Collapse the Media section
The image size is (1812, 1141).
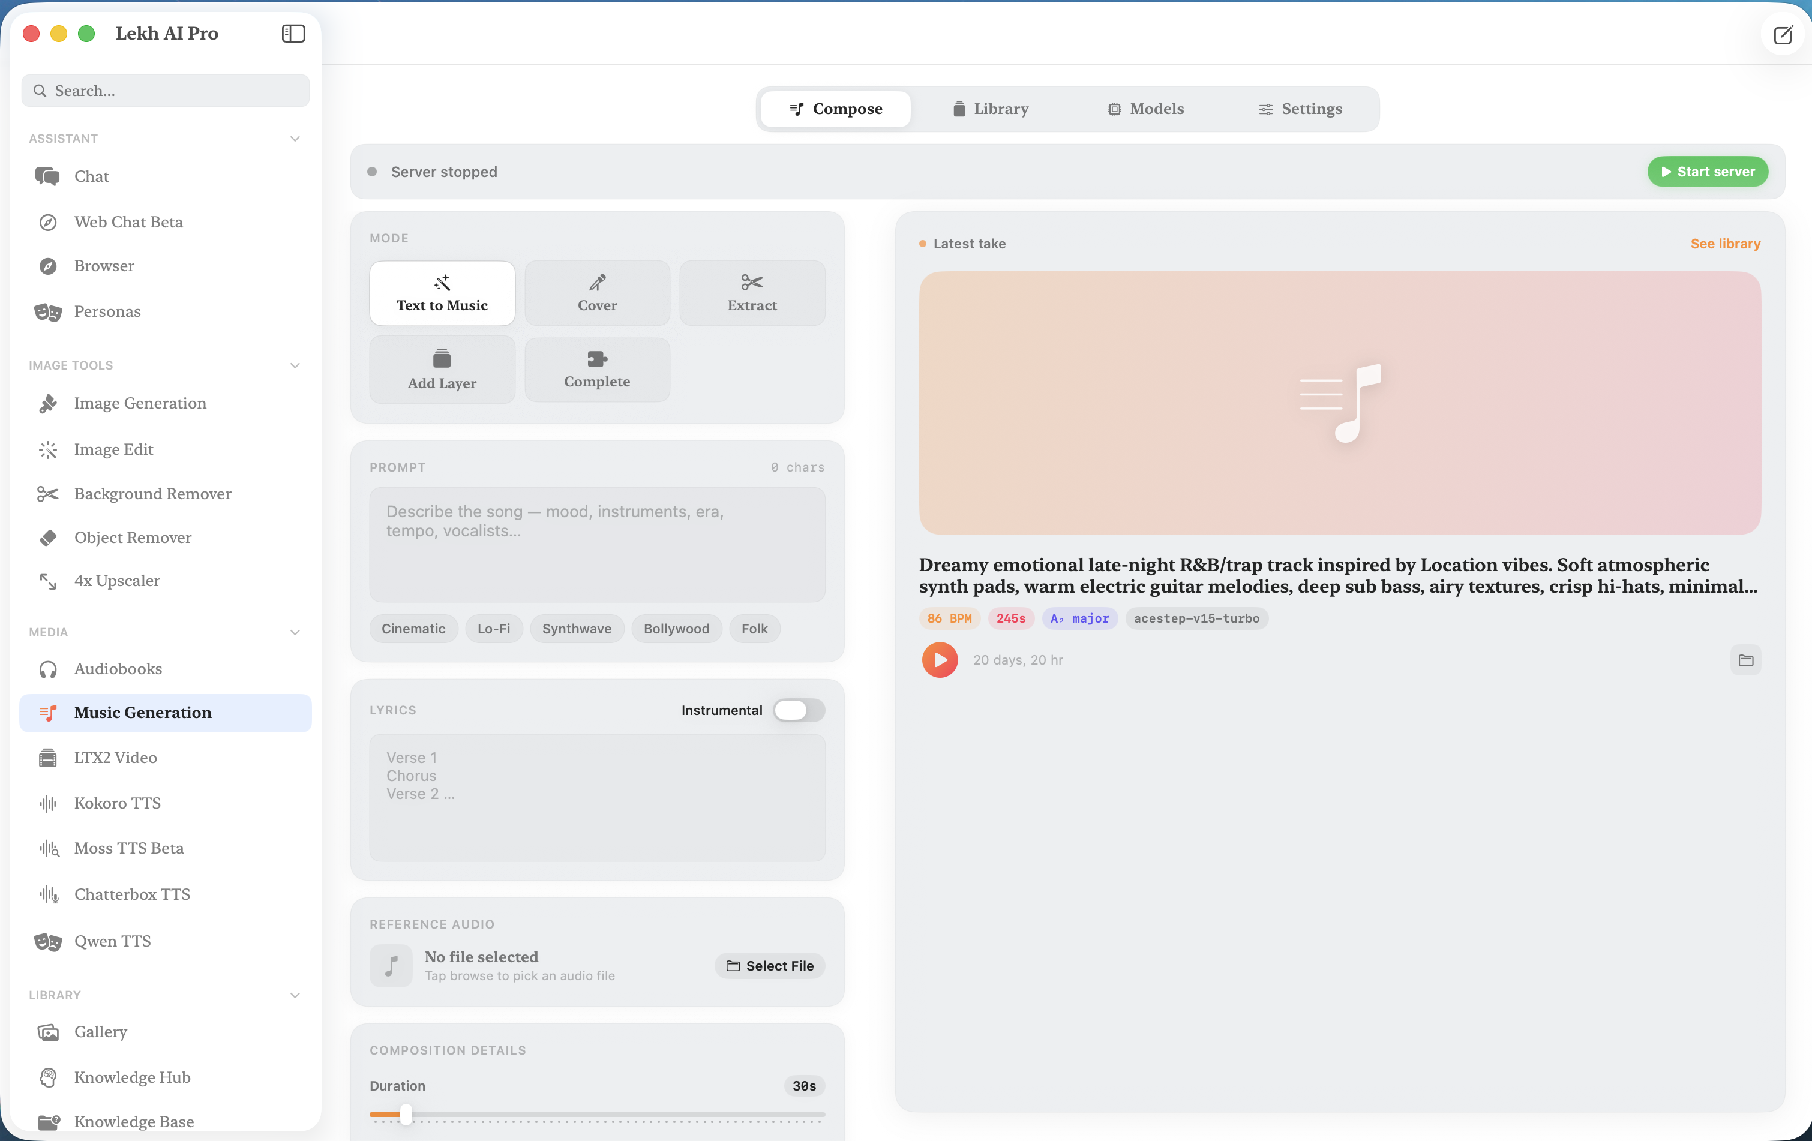tap(295, 632)
